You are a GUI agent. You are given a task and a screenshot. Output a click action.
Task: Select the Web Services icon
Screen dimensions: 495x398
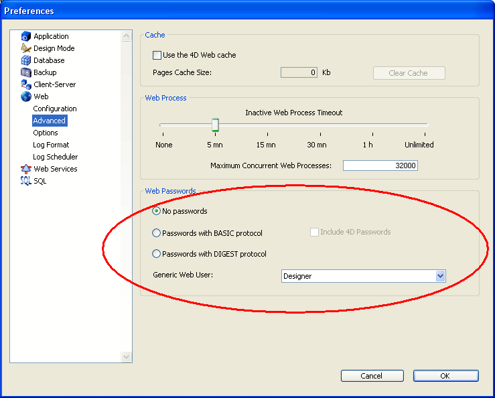click(x=26, y=169)
